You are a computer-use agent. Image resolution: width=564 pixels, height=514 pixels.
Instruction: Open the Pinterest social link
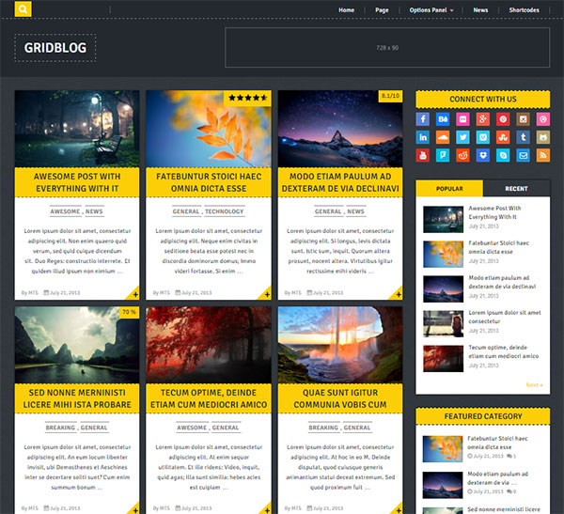(503, 119)
